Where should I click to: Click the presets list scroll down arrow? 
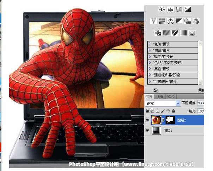pos(200,82)
